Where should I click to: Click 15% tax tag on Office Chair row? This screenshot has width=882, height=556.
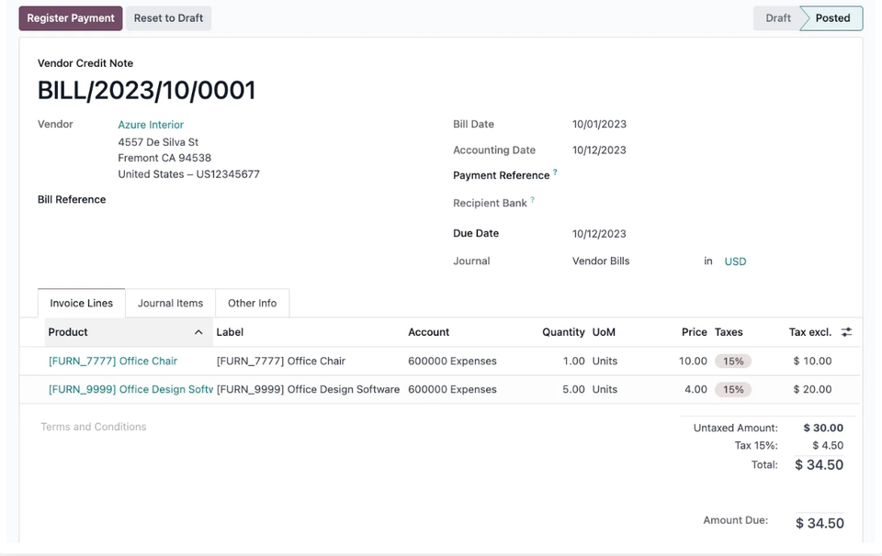click(x=733, y=361)
